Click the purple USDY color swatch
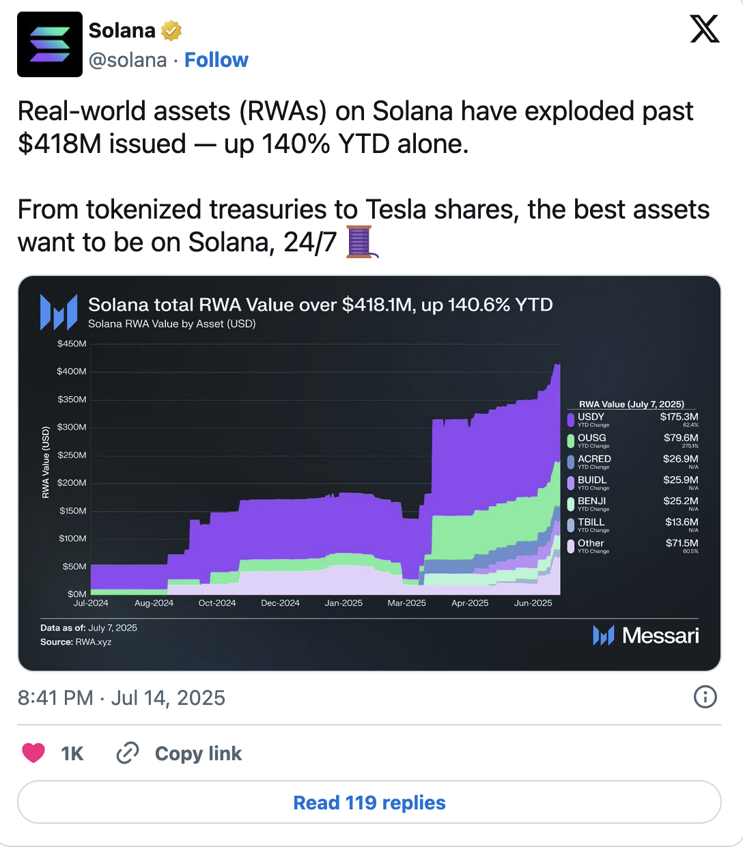 (x=572, y=419)
